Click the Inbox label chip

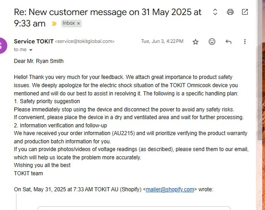[x=69, y=23]
